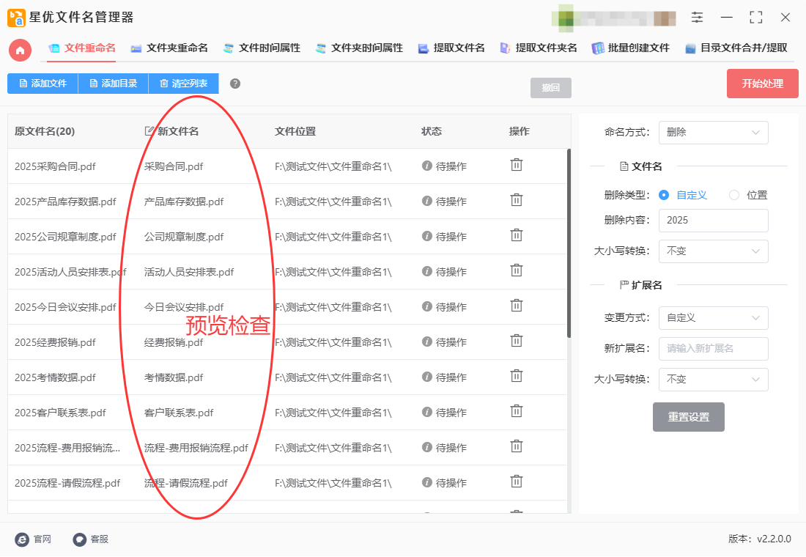Screen dimensions: 806x557
Task: Toggle fullscreen with the maximize icon
Action: 755,18
